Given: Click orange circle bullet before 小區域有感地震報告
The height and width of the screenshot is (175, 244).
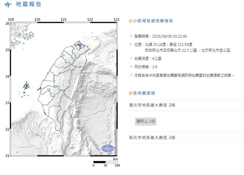Looking at the screenshot, I should click(x=131, y=21).
